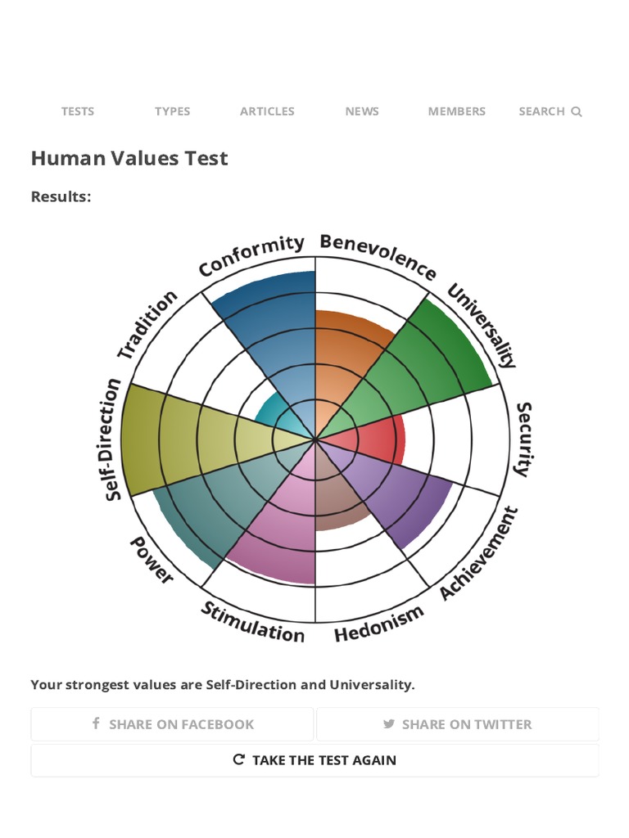
Task: Click the search magnifier icon
Action: 577,112
